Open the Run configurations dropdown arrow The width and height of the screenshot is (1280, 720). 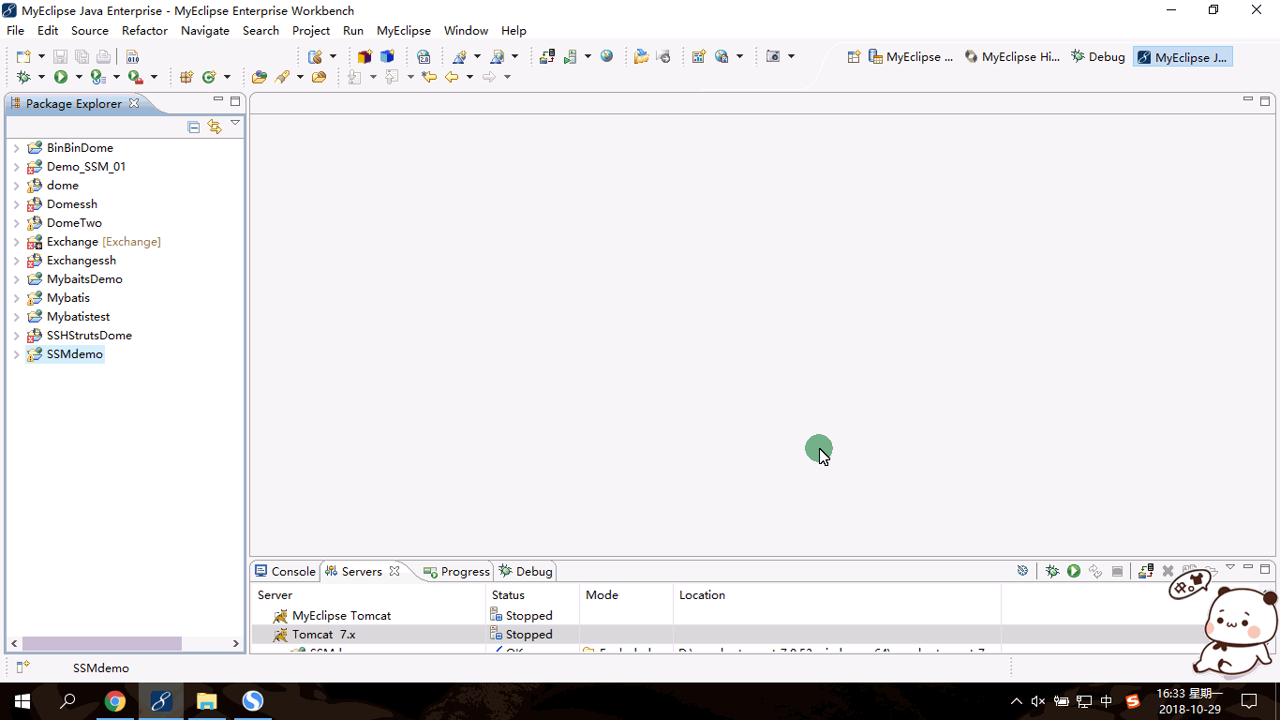pyautogui.click(x=79, y=77)
